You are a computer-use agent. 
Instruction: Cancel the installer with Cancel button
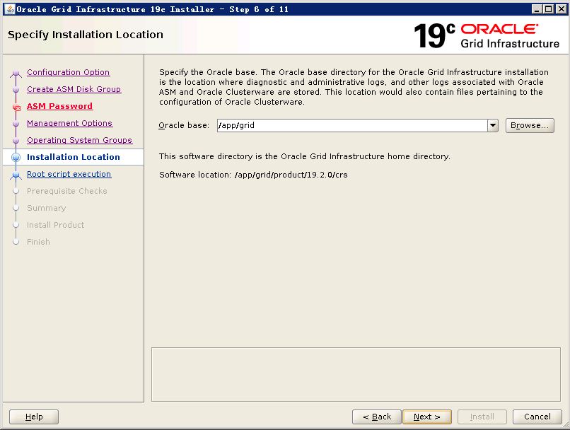537,417
